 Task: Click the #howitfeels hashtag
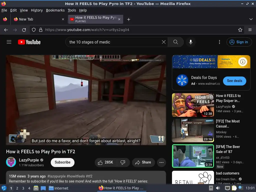76,176
